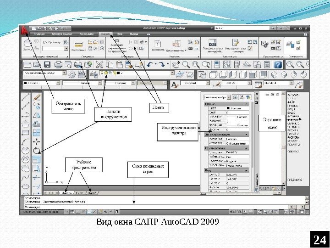Click the Запись record button

point(28,45)
